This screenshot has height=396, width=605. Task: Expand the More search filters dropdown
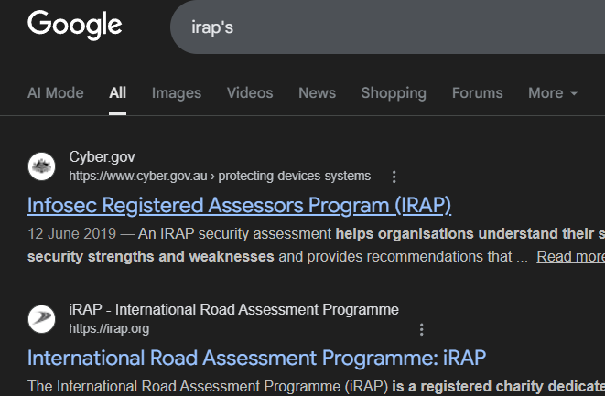click(552, 93)
